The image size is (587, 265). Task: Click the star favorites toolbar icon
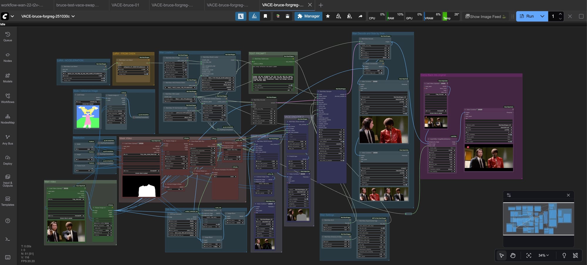pyautogui.click(x=328, y=16)
